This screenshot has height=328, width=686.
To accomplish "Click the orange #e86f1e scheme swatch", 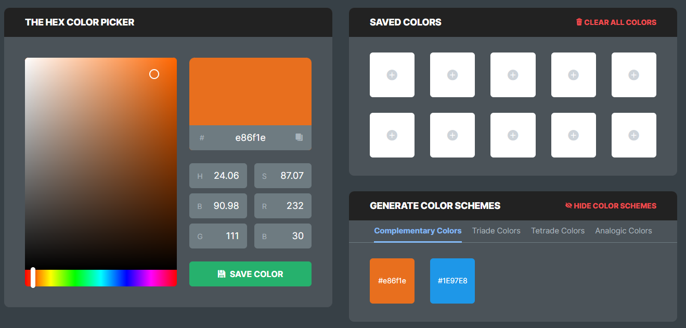I will pos(392,281).
